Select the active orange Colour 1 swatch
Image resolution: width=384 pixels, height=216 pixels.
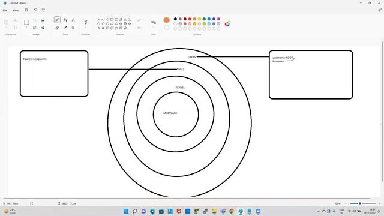tap(167, 20)
